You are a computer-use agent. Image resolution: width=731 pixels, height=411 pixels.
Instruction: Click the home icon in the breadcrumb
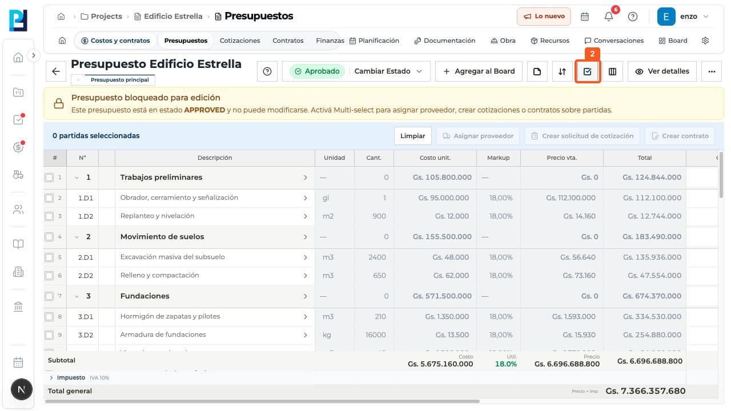click(61, 17)
